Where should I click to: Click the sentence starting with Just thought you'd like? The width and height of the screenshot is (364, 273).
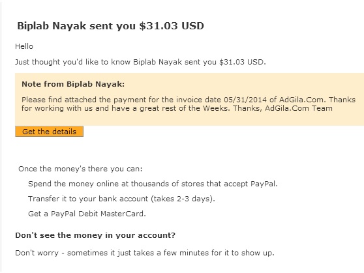[140, 62]
